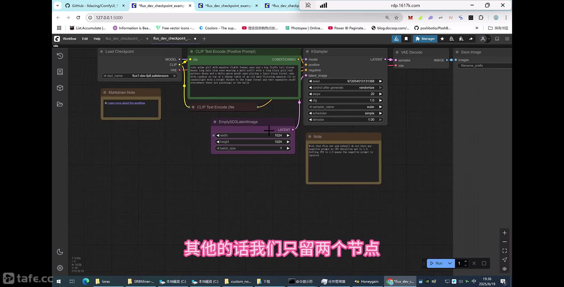Click the width value field

tap(253, 135)
